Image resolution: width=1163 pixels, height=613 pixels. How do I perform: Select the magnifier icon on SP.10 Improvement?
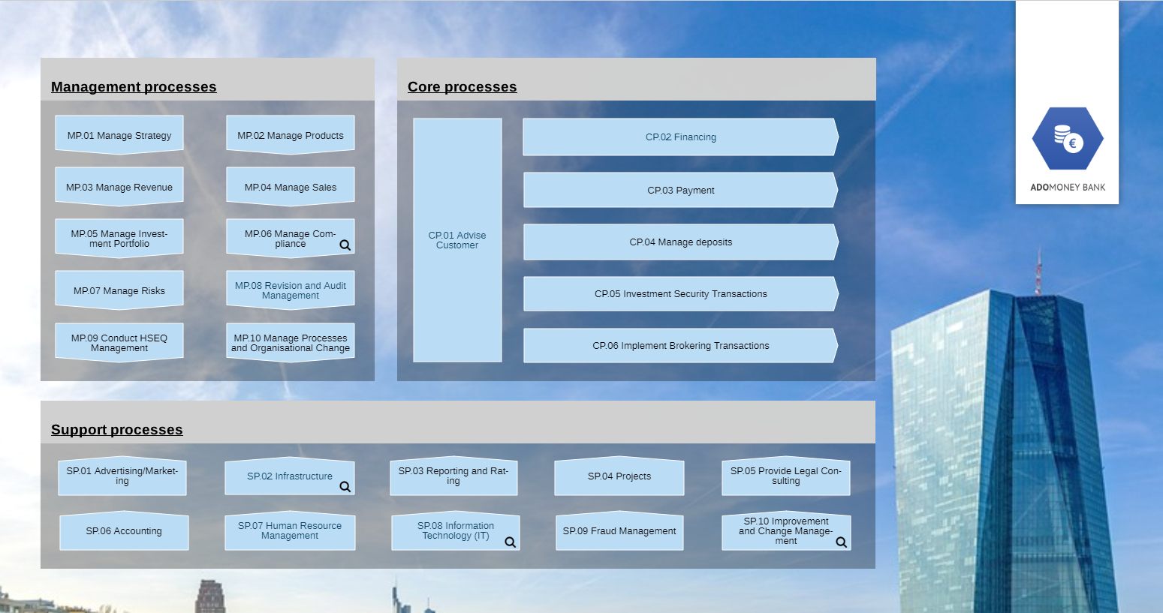(841, 542)
